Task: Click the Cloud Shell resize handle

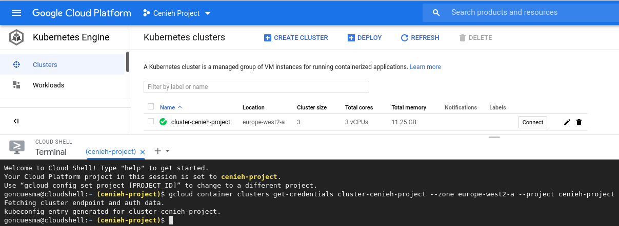Action: (494, 137)
